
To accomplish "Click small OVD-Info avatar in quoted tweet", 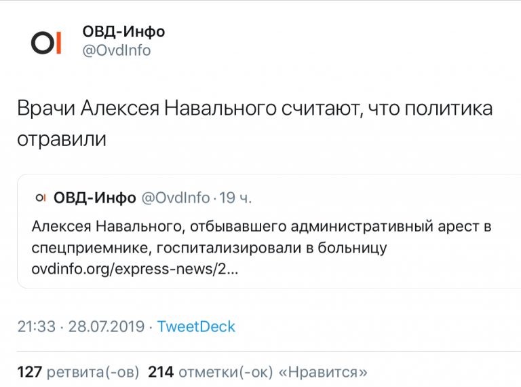I will click(39, 198).
